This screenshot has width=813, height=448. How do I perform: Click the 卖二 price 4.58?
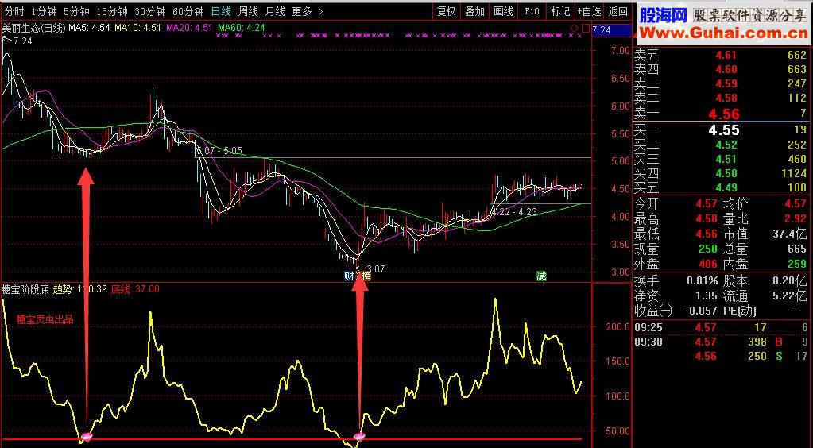[x=726, y=98]
